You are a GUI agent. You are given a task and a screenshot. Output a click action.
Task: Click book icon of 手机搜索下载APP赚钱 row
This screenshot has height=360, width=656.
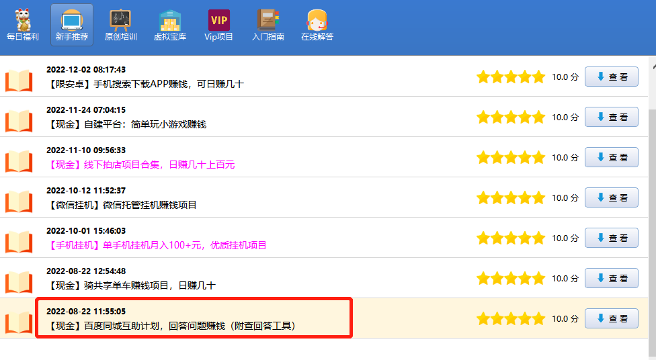click(19, 81)
